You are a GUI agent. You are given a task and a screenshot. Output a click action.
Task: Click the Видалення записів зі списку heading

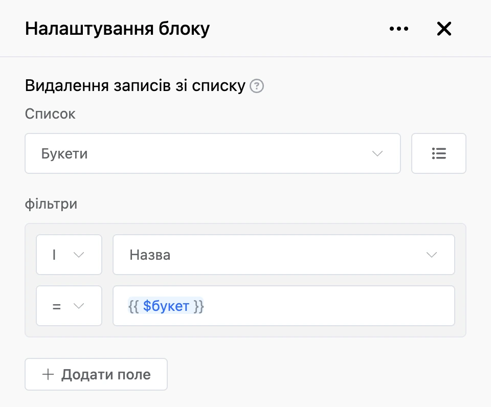tap(135, 85)
